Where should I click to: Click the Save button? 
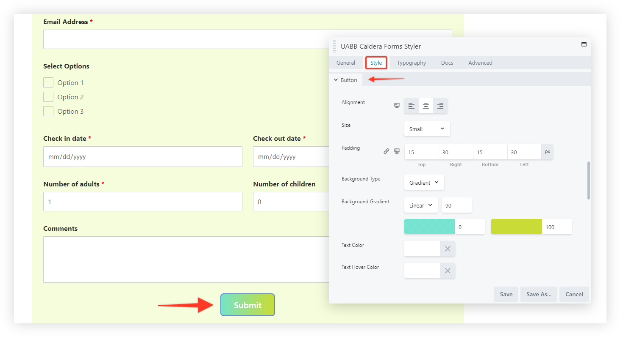[x=506, y=294]
